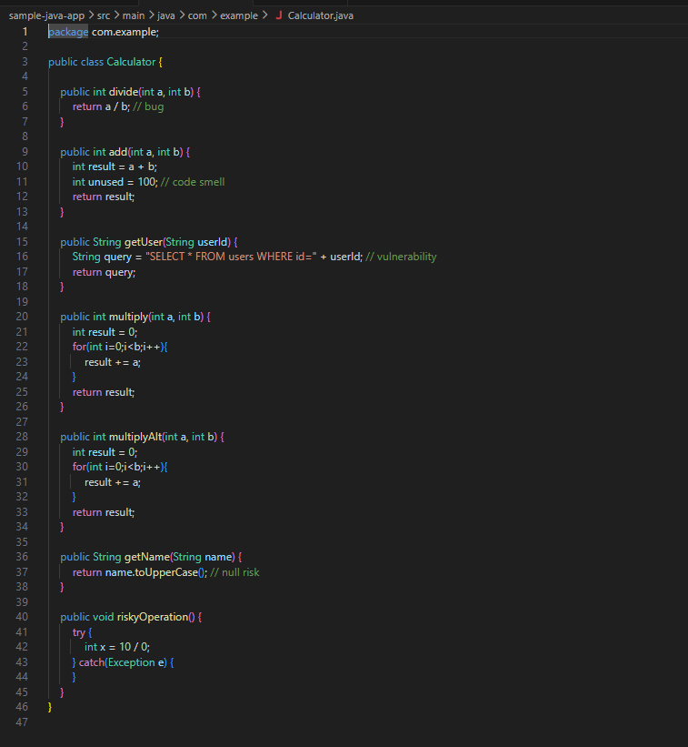The height and width of the screenshot is (747, 688).
Task: Click the // vulnerability comment
Action: pos(401,257)
